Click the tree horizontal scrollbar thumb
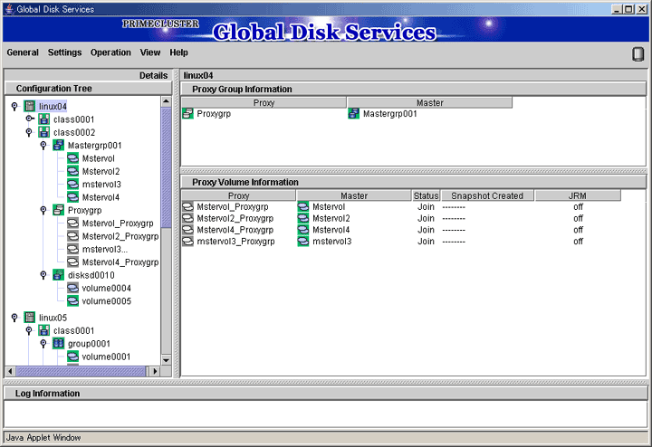Image resolution: width=652 pixels, height=447 pixels. pos(81,371)
